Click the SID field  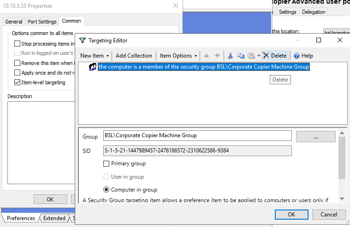coord(197,151)
